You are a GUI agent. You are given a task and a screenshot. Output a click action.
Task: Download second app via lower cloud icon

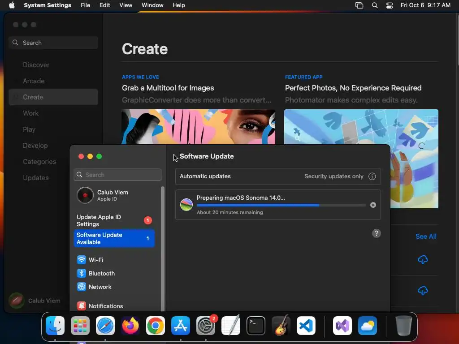[x=423, y=290]
